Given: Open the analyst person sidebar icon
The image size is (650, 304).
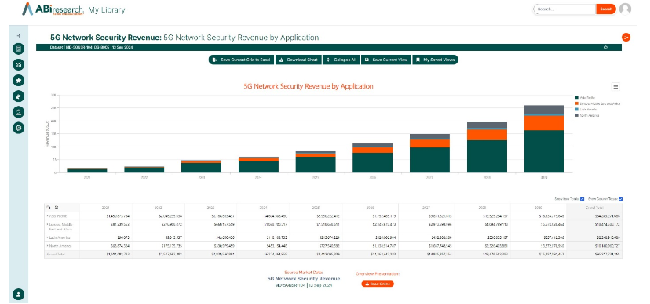Looking at the screenshot, I should point(18,112).
